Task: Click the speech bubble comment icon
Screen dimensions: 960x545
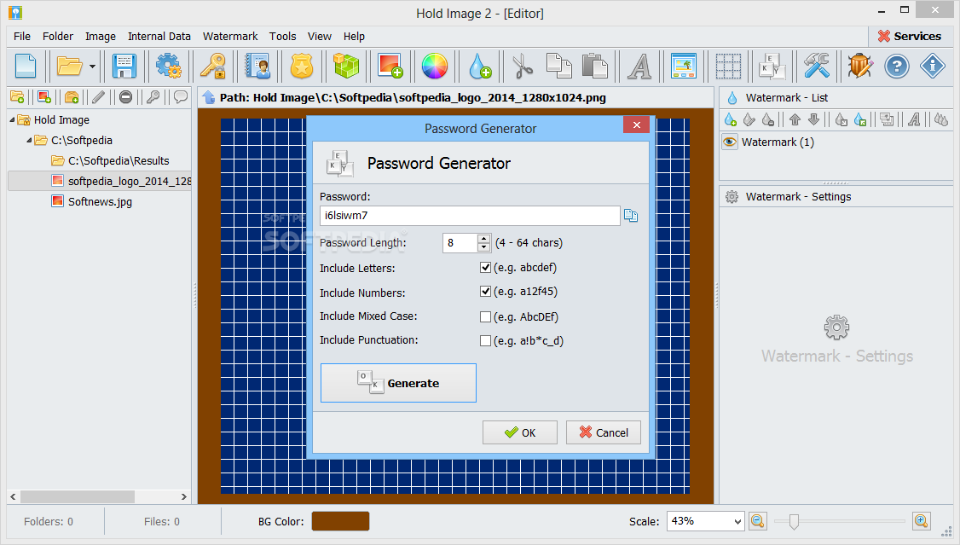Action: pyautogui.click(x=180, y=96)
